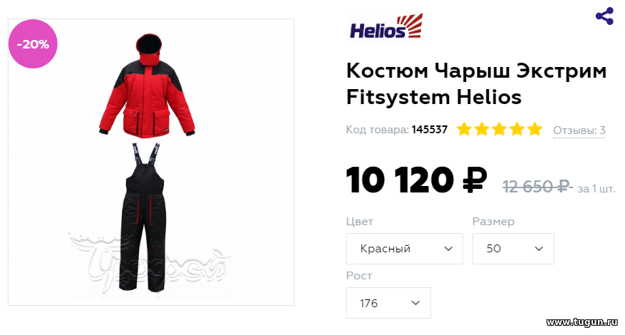The height and width of the screenshot is (335, 625).
Task: Open the Цвет dropdown showing Красный
Action: coord(405,249)
